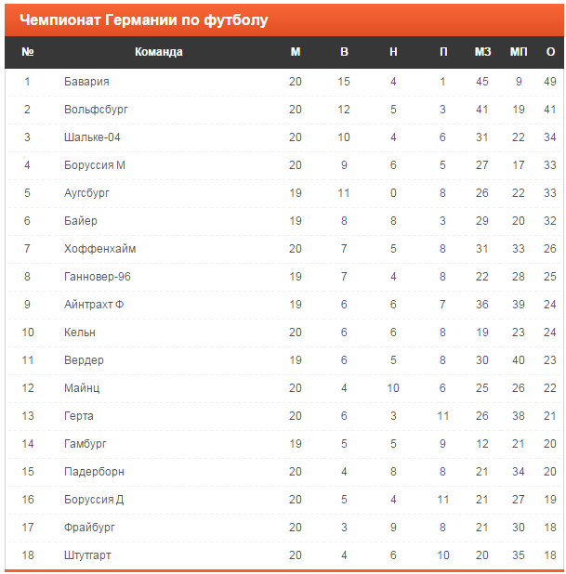Select the Майнц team name
Viewport: 566px width, 574px height.
pyautogui.click(x=82, y=388)
